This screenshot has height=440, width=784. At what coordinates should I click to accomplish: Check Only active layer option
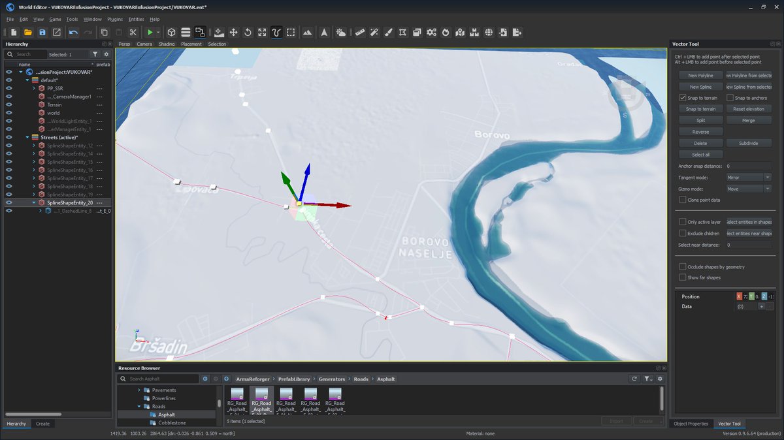click(683, 222)
